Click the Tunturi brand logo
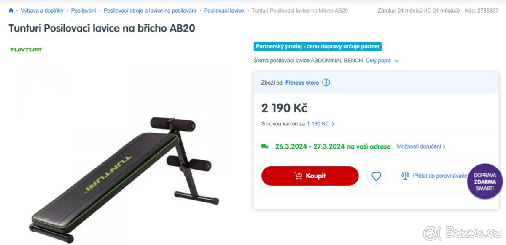This screenshot has height=245, width=506. click(x=27, y=49)
